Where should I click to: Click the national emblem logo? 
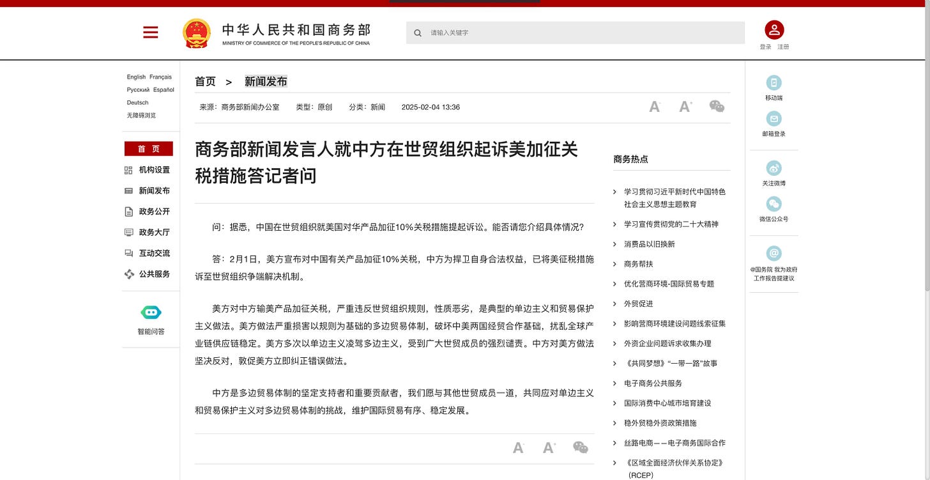tap(196, 33)
